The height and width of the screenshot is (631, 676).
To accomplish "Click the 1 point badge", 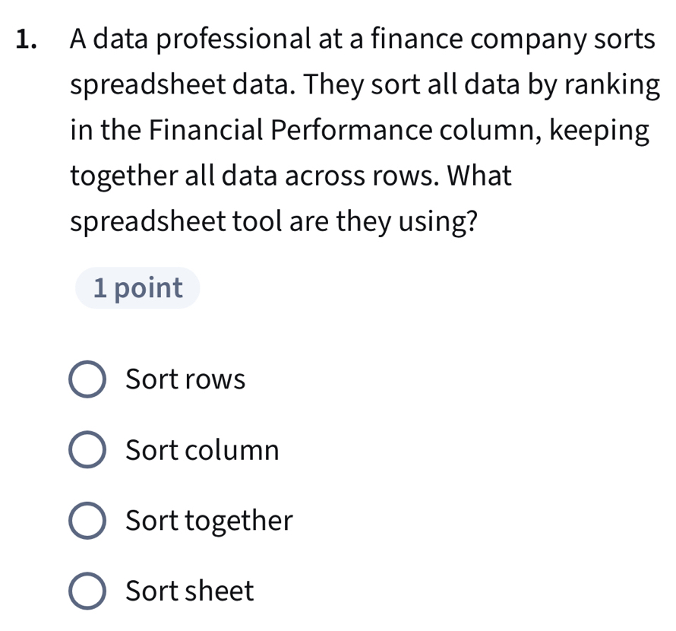I will pyautogui.click(x=137, y=287).
